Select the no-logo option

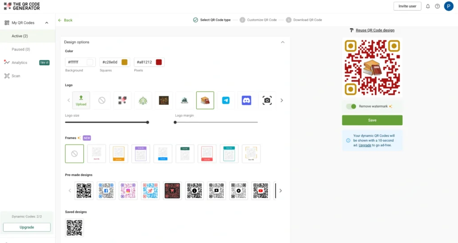coord(102,101)
